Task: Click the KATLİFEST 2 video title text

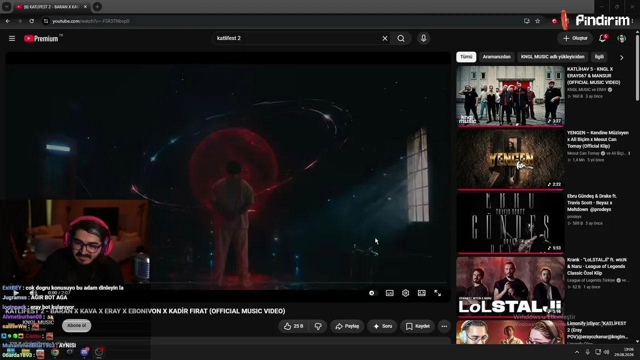Action: (x=145, y=311)
